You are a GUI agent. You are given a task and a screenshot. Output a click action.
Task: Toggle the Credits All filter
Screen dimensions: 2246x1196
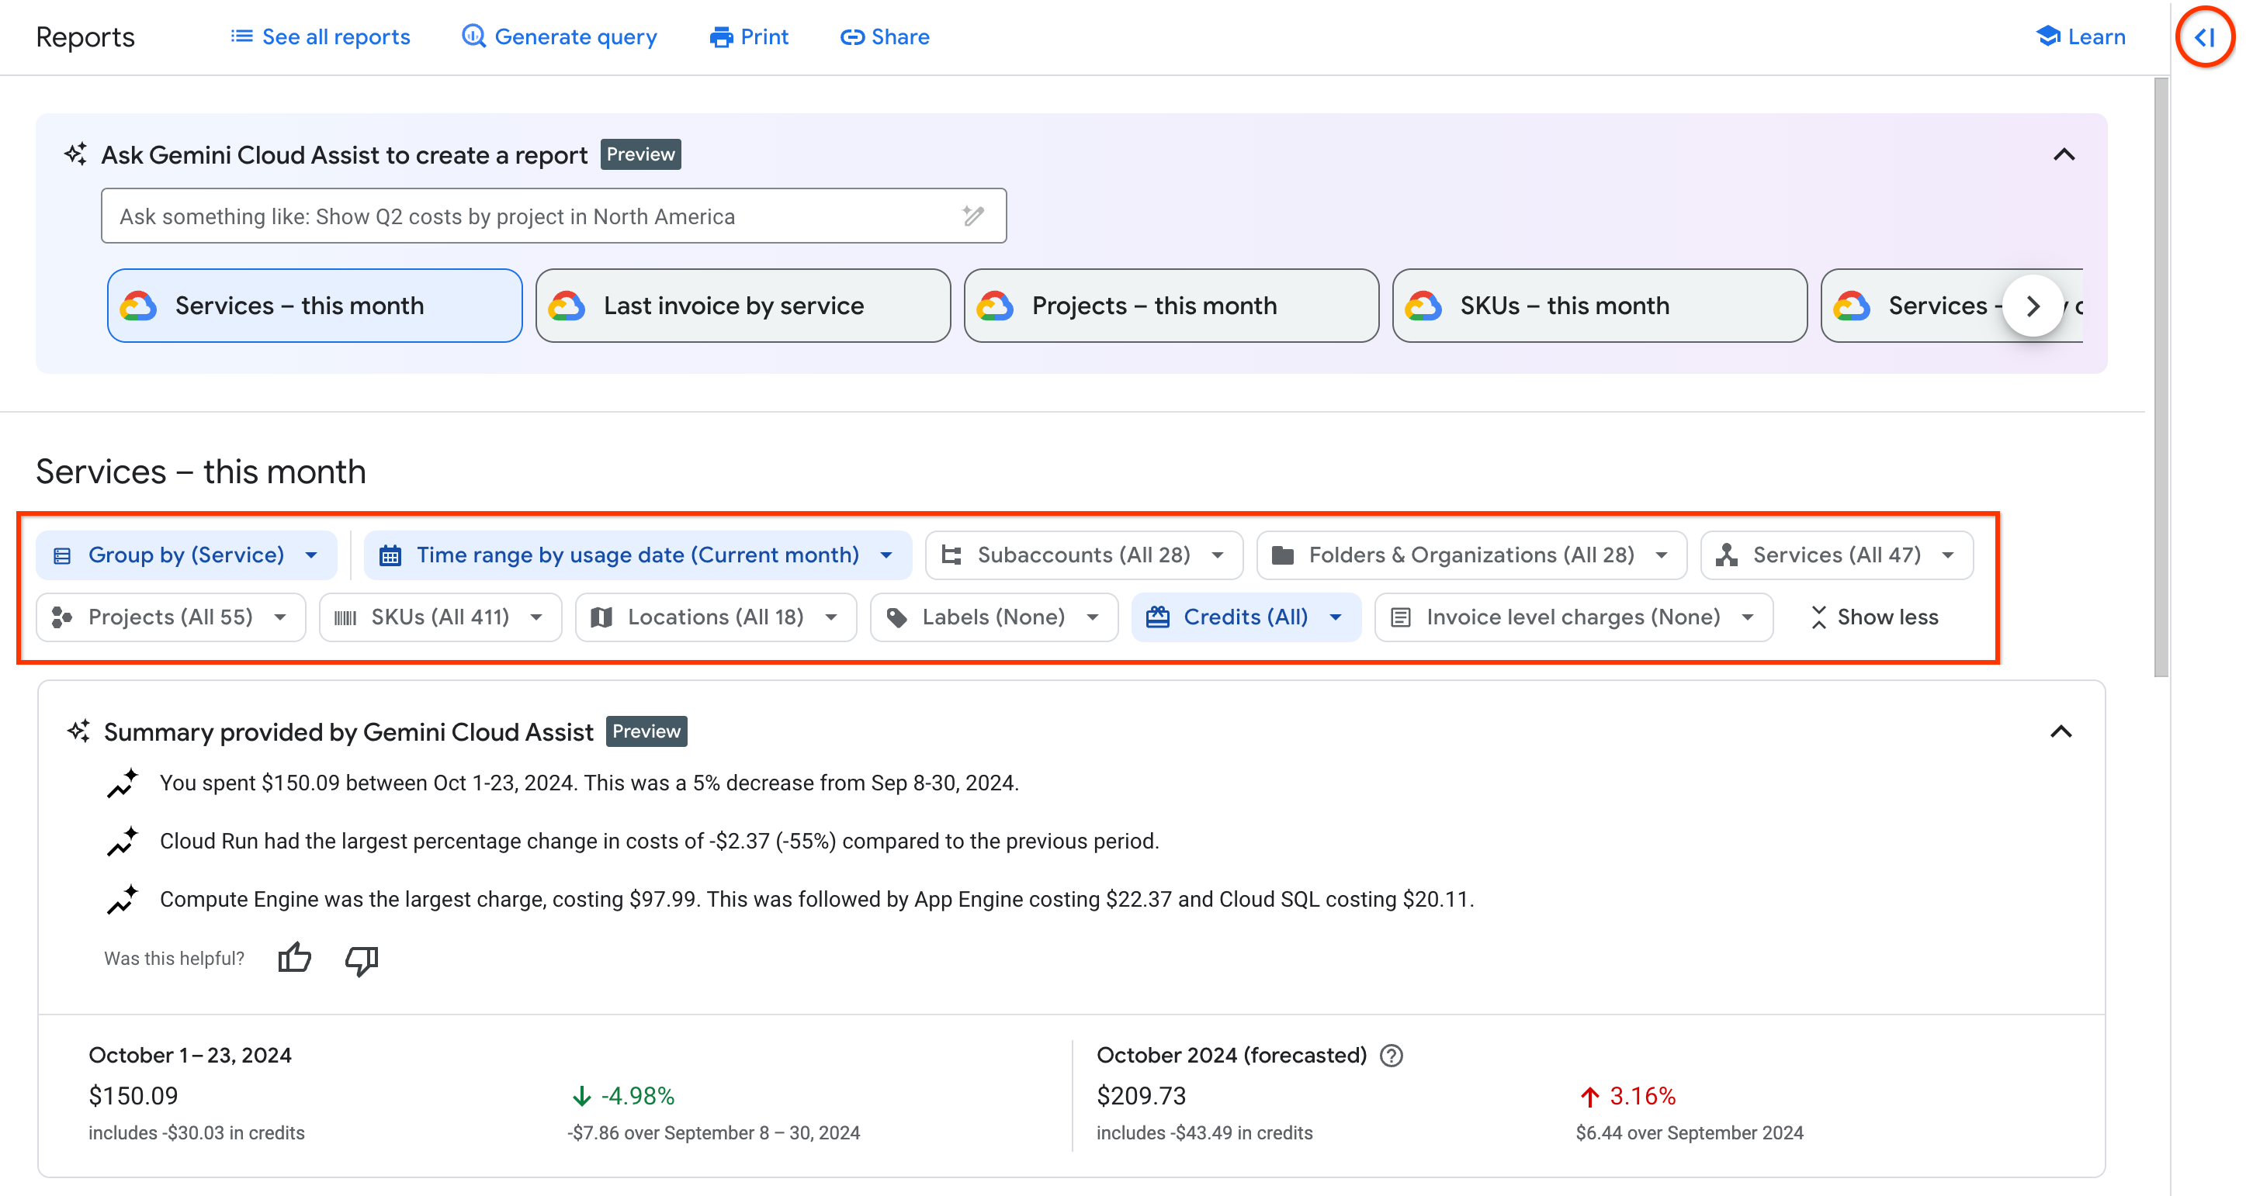pyautogui.click(x=1245, y=616)
